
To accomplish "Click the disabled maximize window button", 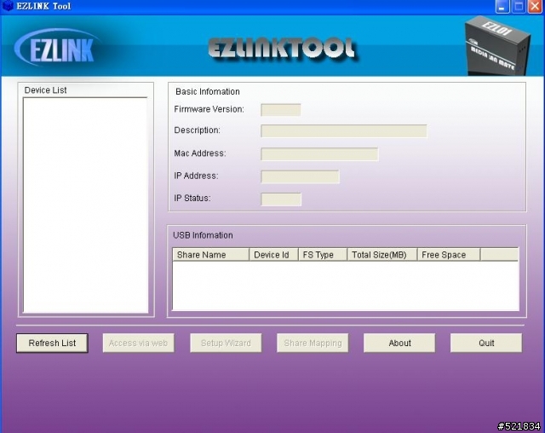I will coord(519,7).
